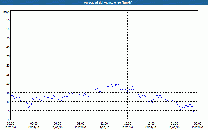This screenshot has height=130, width=208.
Task: Click the 15:00 time label
Action: [127, 124]
